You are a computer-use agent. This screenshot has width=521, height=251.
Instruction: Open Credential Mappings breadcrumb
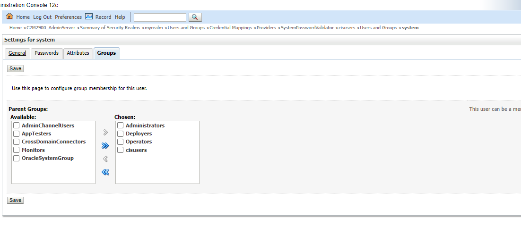point(231,28)
